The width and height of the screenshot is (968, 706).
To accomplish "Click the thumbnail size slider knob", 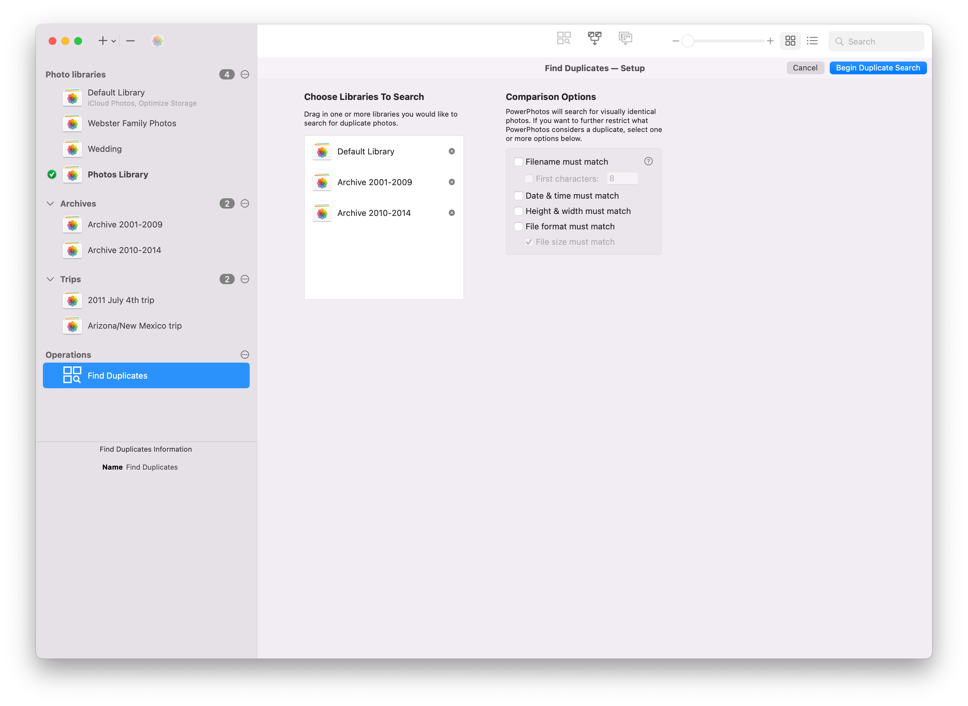I will [x=688, y=41].
